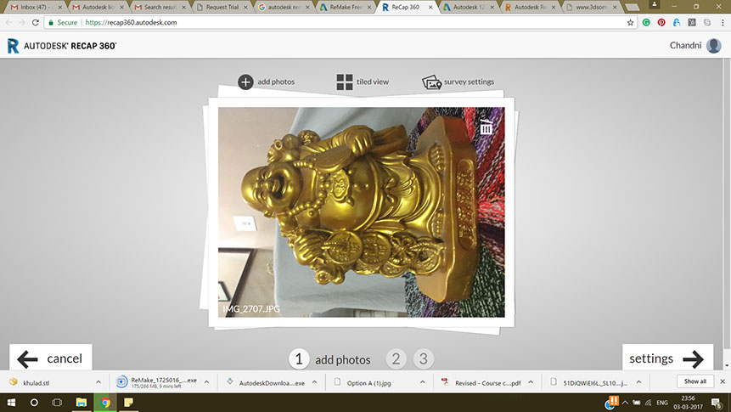Click the Chandni username text

[685, 45]
